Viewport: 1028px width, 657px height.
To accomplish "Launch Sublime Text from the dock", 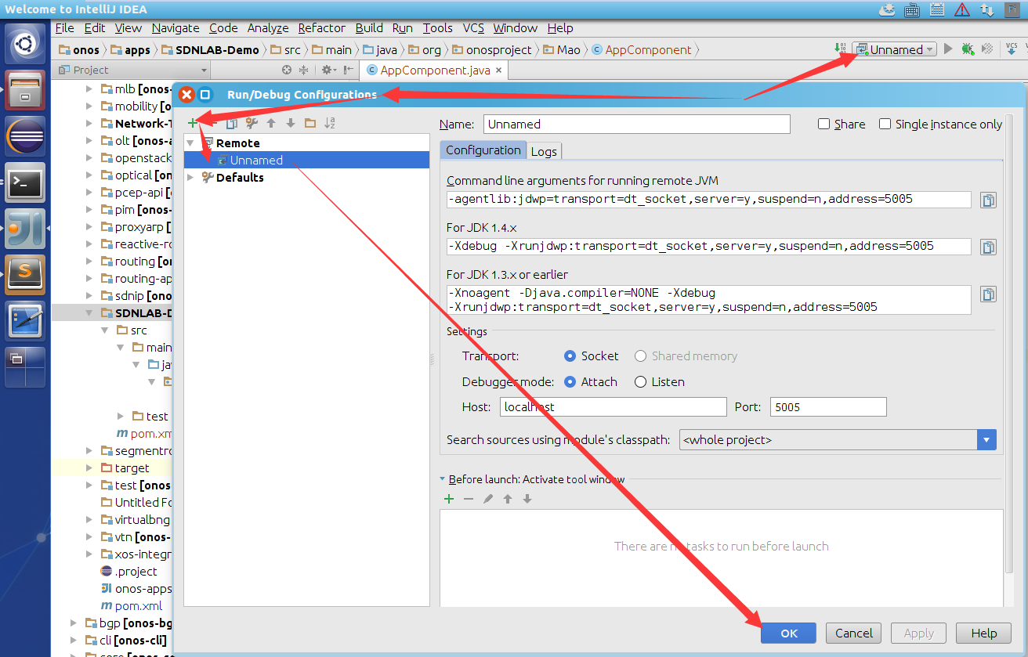I will pyautogui.click(x=25, y=274).
